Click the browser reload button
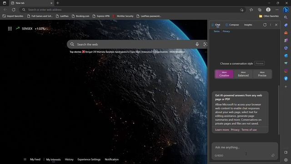The height and width of the screenshot is (164, 291). tap(14, 10)
